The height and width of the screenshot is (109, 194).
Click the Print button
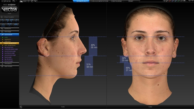point(131,1)
